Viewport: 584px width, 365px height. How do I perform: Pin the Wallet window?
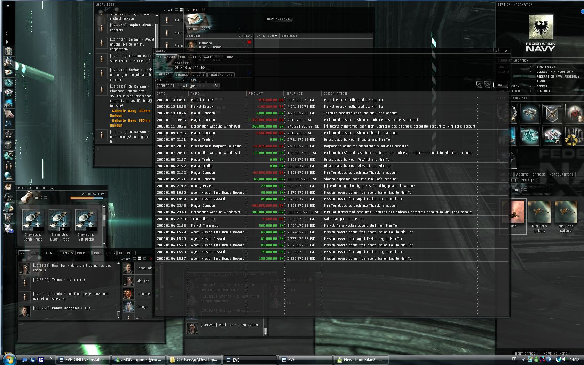496,51
